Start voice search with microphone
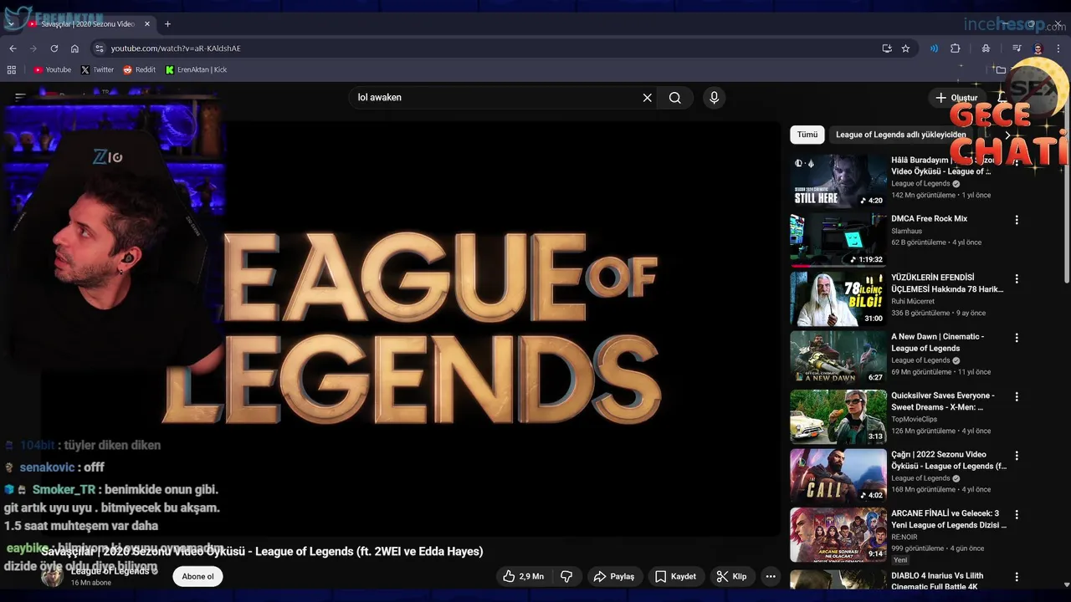This screenshot has width=1071, height=602. (714, 98)
